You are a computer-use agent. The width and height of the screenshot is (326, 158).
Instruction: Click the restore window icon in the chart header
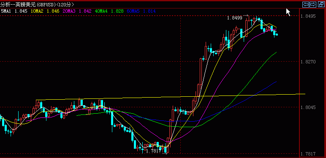tap(321, 4)
